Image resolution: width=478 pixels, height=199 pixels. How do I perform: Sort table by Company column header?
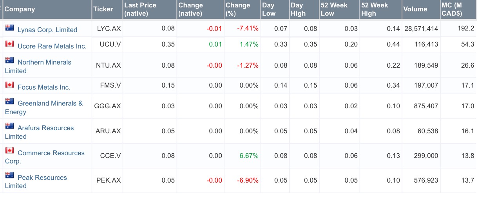[x=20, y=9]
